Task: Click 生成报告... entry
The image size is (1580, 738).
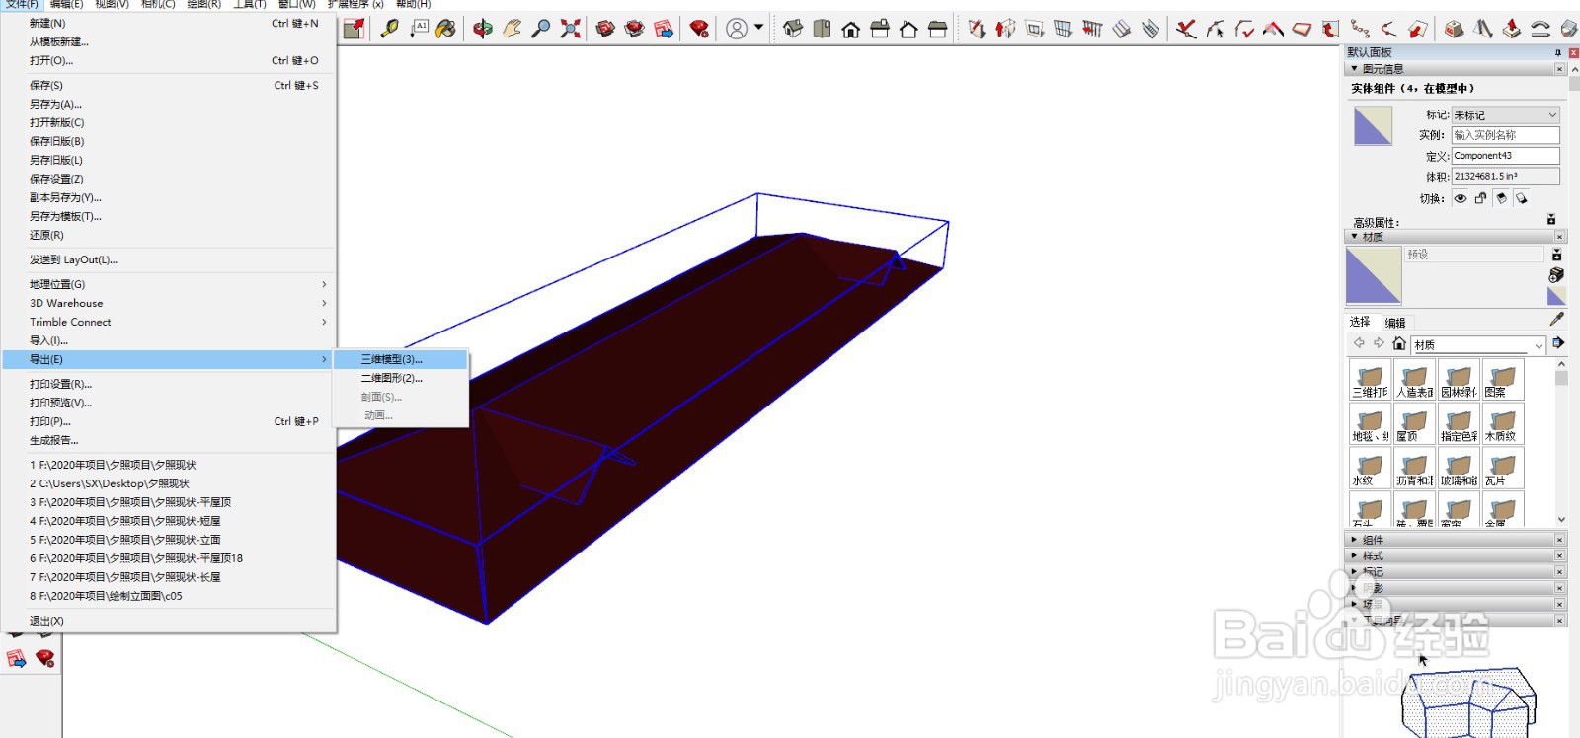Action: pos(168,440)
